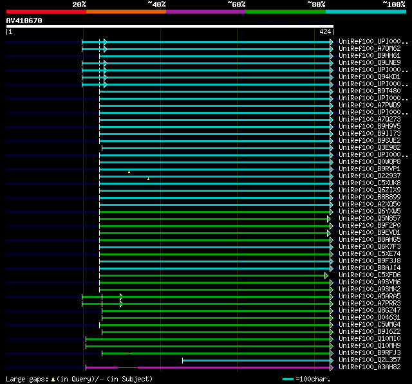Image resolution: width=412 pixels, height=384 pixels.
Task: Click the purple ~60% identity legend segment
Action: tap(205, 12)
